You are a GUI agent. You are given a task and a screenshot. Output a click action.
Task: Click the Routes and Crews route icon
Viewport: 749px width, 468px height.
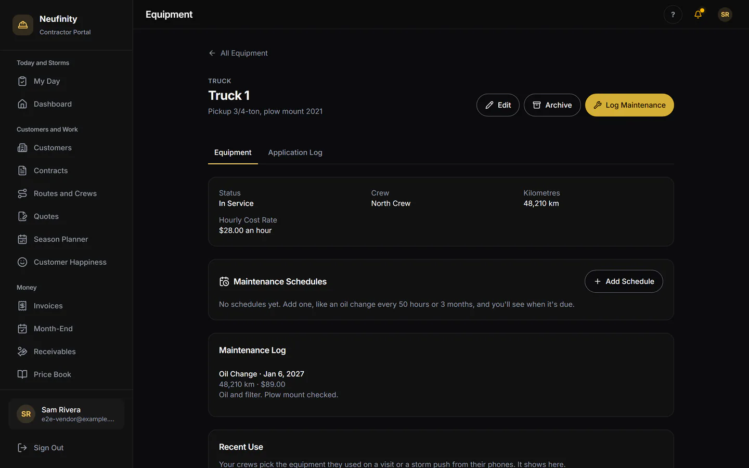(x=22, y=193)
